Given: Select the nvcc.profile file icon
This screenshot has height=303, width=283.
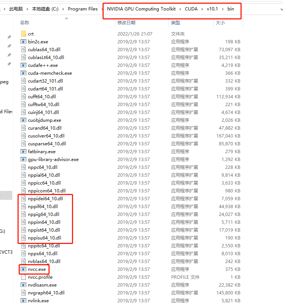Looking at the screenshot, I should point(23,277).
